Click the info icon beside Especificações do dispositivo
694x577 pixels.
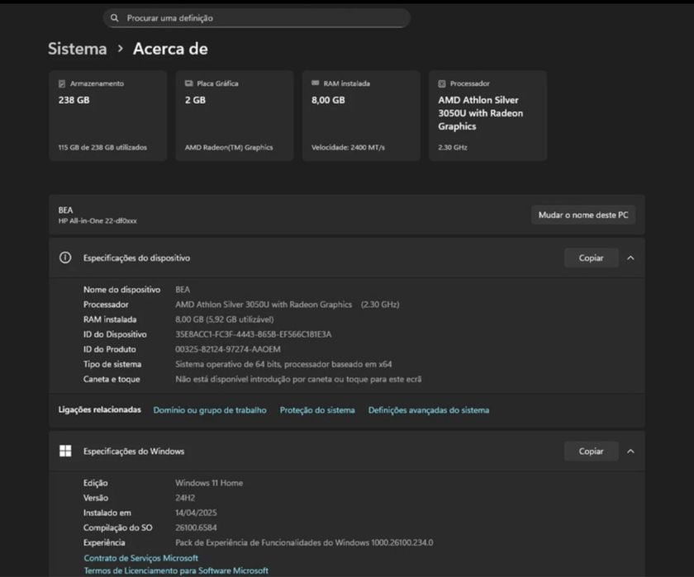(65, 258)
